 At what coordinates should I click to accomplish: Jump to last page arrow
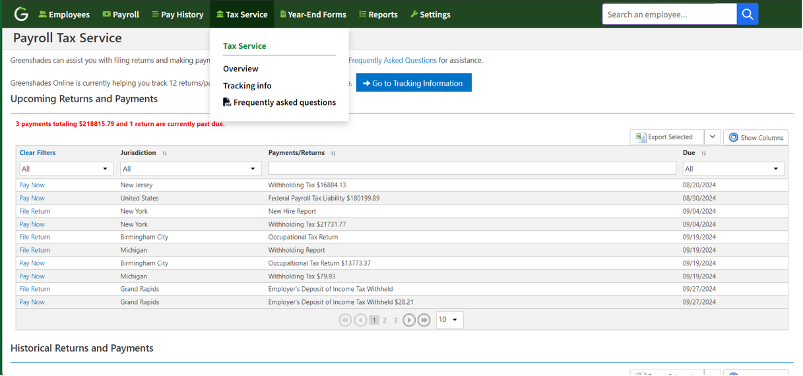[x=424, y=320]
